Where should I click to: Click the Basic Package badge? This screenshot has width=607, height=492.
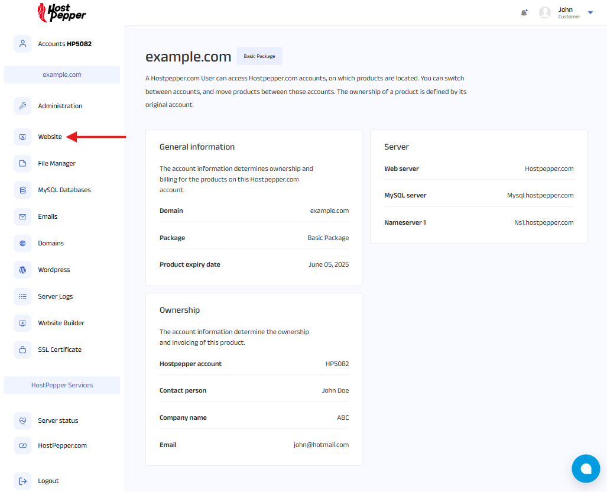click(x=259, y=56)
